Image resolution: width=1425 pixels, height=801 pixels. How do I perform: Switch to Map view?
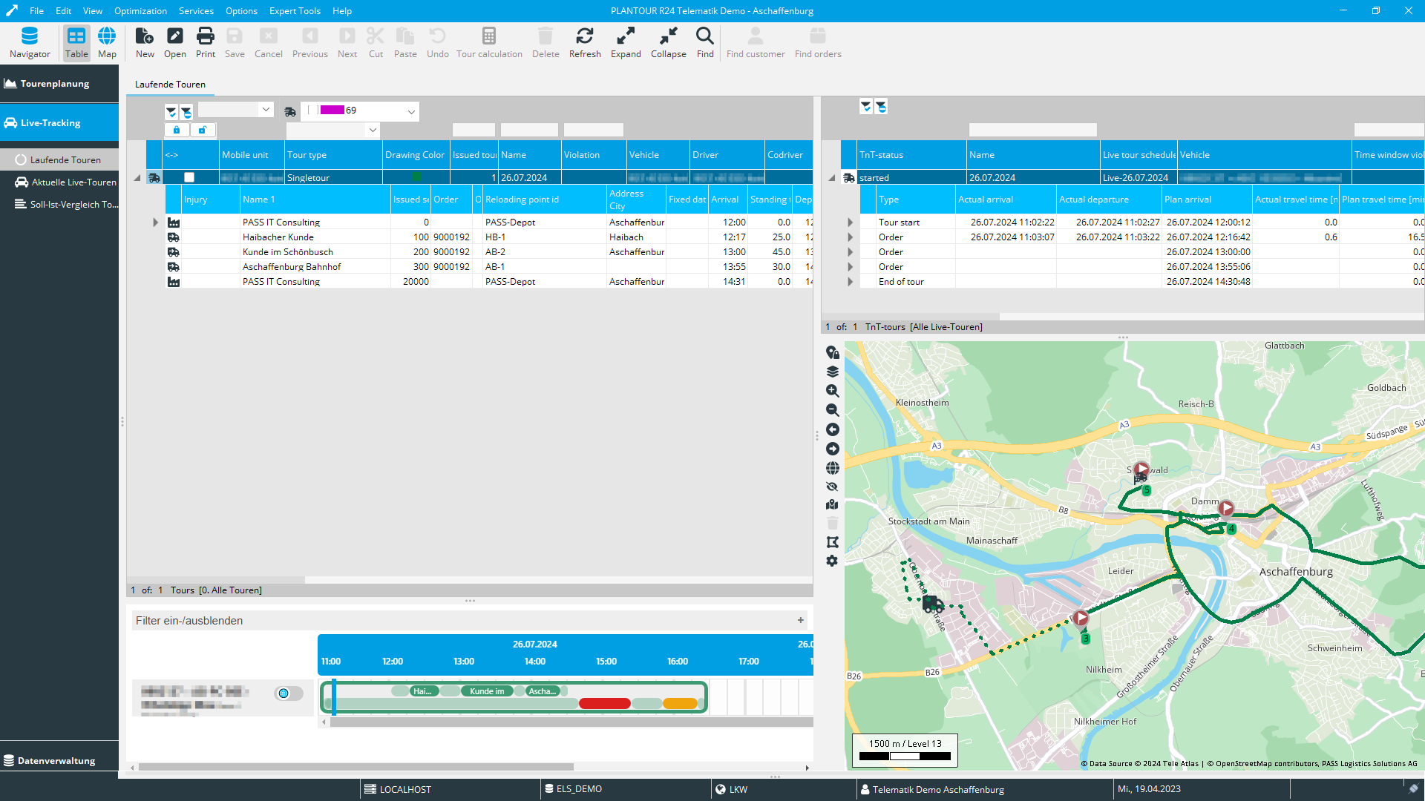click(107, 42)
